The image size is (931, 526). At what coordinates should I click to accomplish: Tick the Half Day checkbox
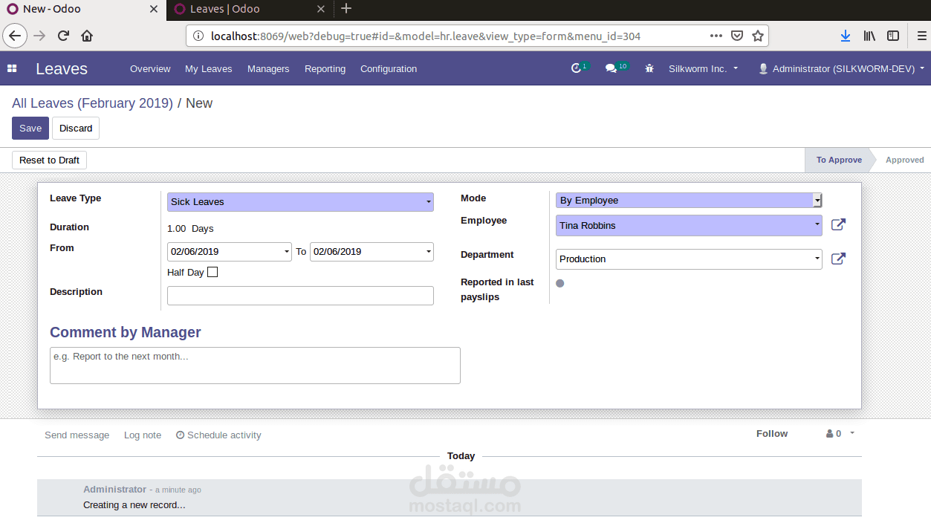tap(213, 272)
